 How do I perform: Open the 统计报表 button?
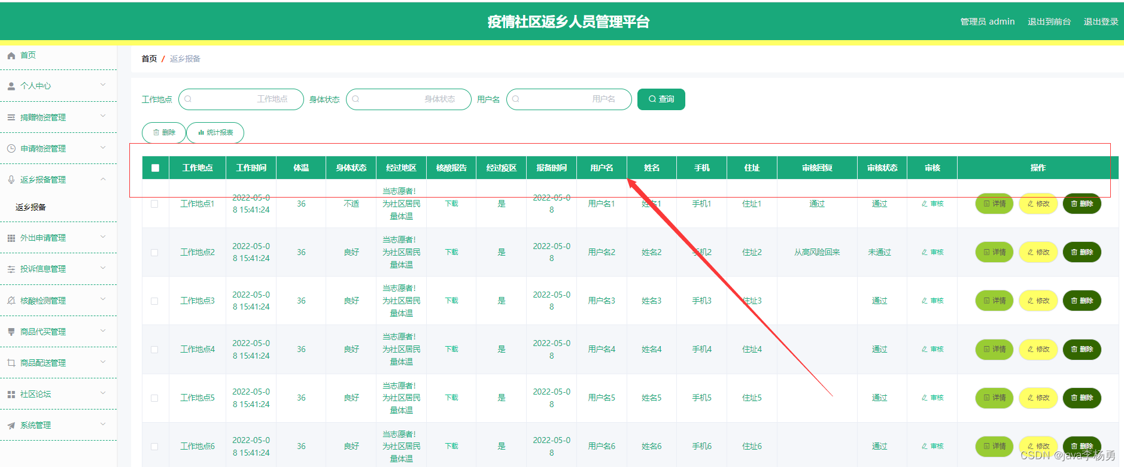(x=215, y=133)
